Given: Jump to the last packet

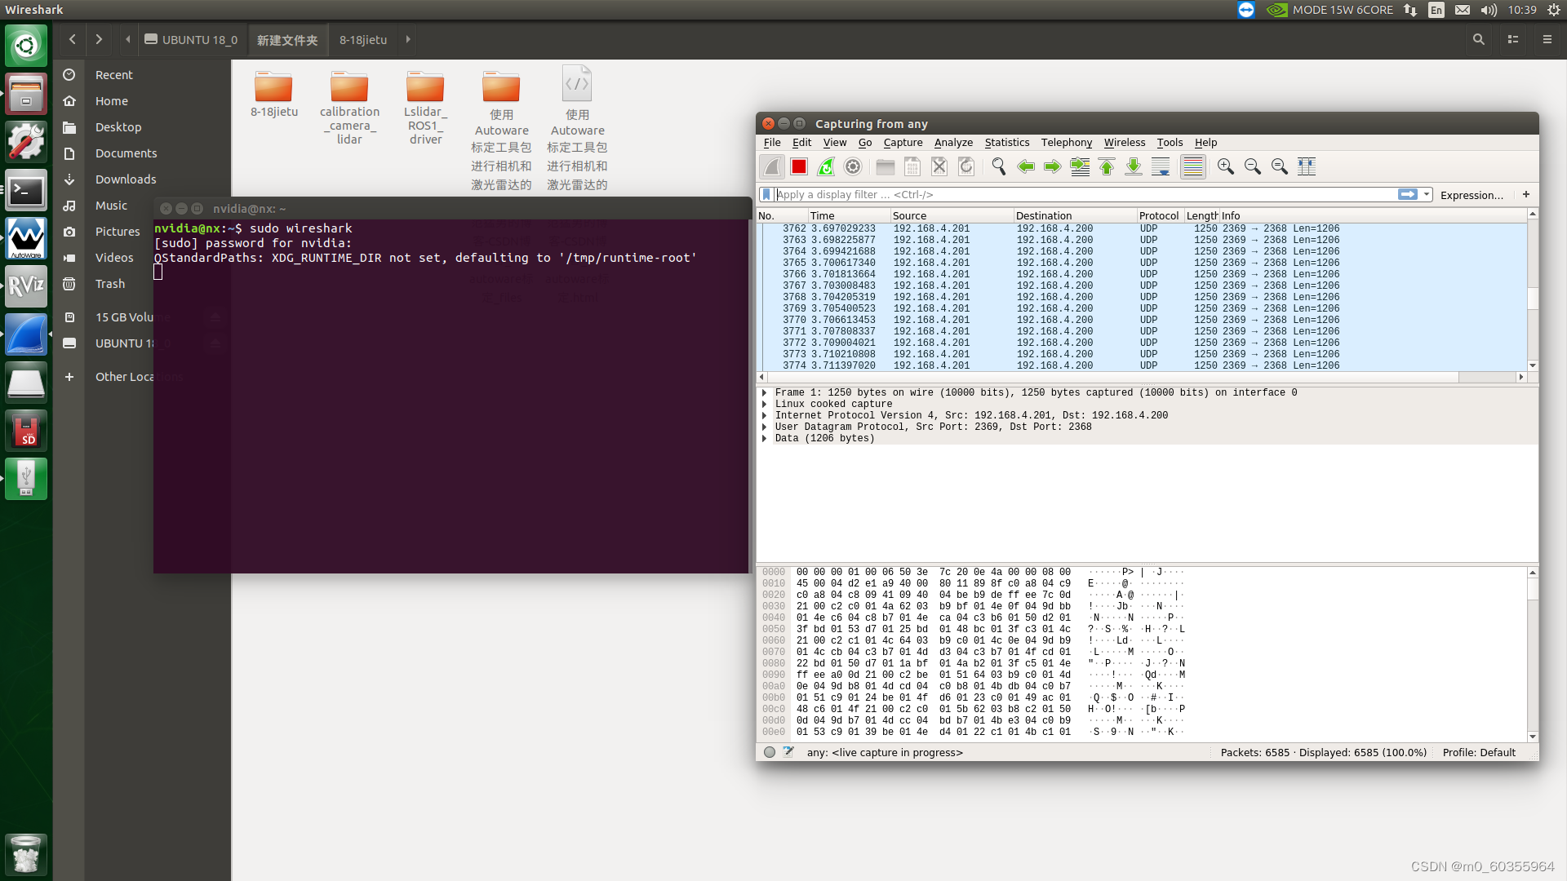Looking at the screenshot, I should [x=1134, y=167].
